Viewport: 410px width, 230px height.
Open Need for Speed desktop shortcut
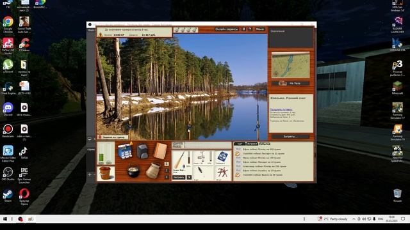point(397,154)
